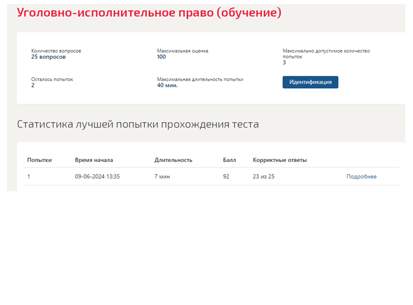Click the Максимальная оценка label
This screenshot has height=305, width=413.
[x=183, y=51]
